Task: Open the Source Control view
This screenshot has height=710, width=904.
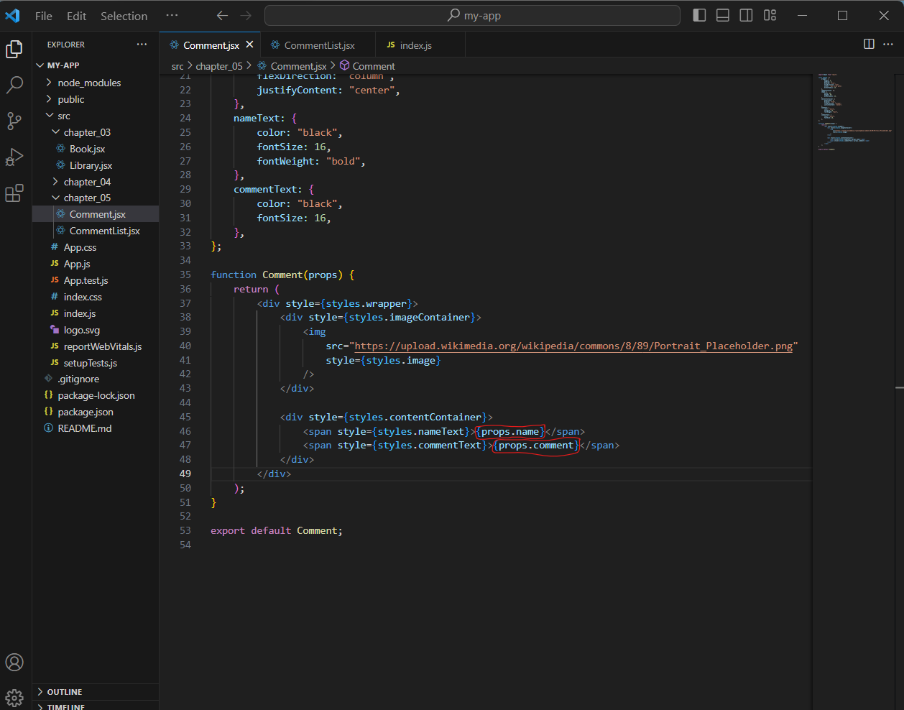Action: [14, 121]
